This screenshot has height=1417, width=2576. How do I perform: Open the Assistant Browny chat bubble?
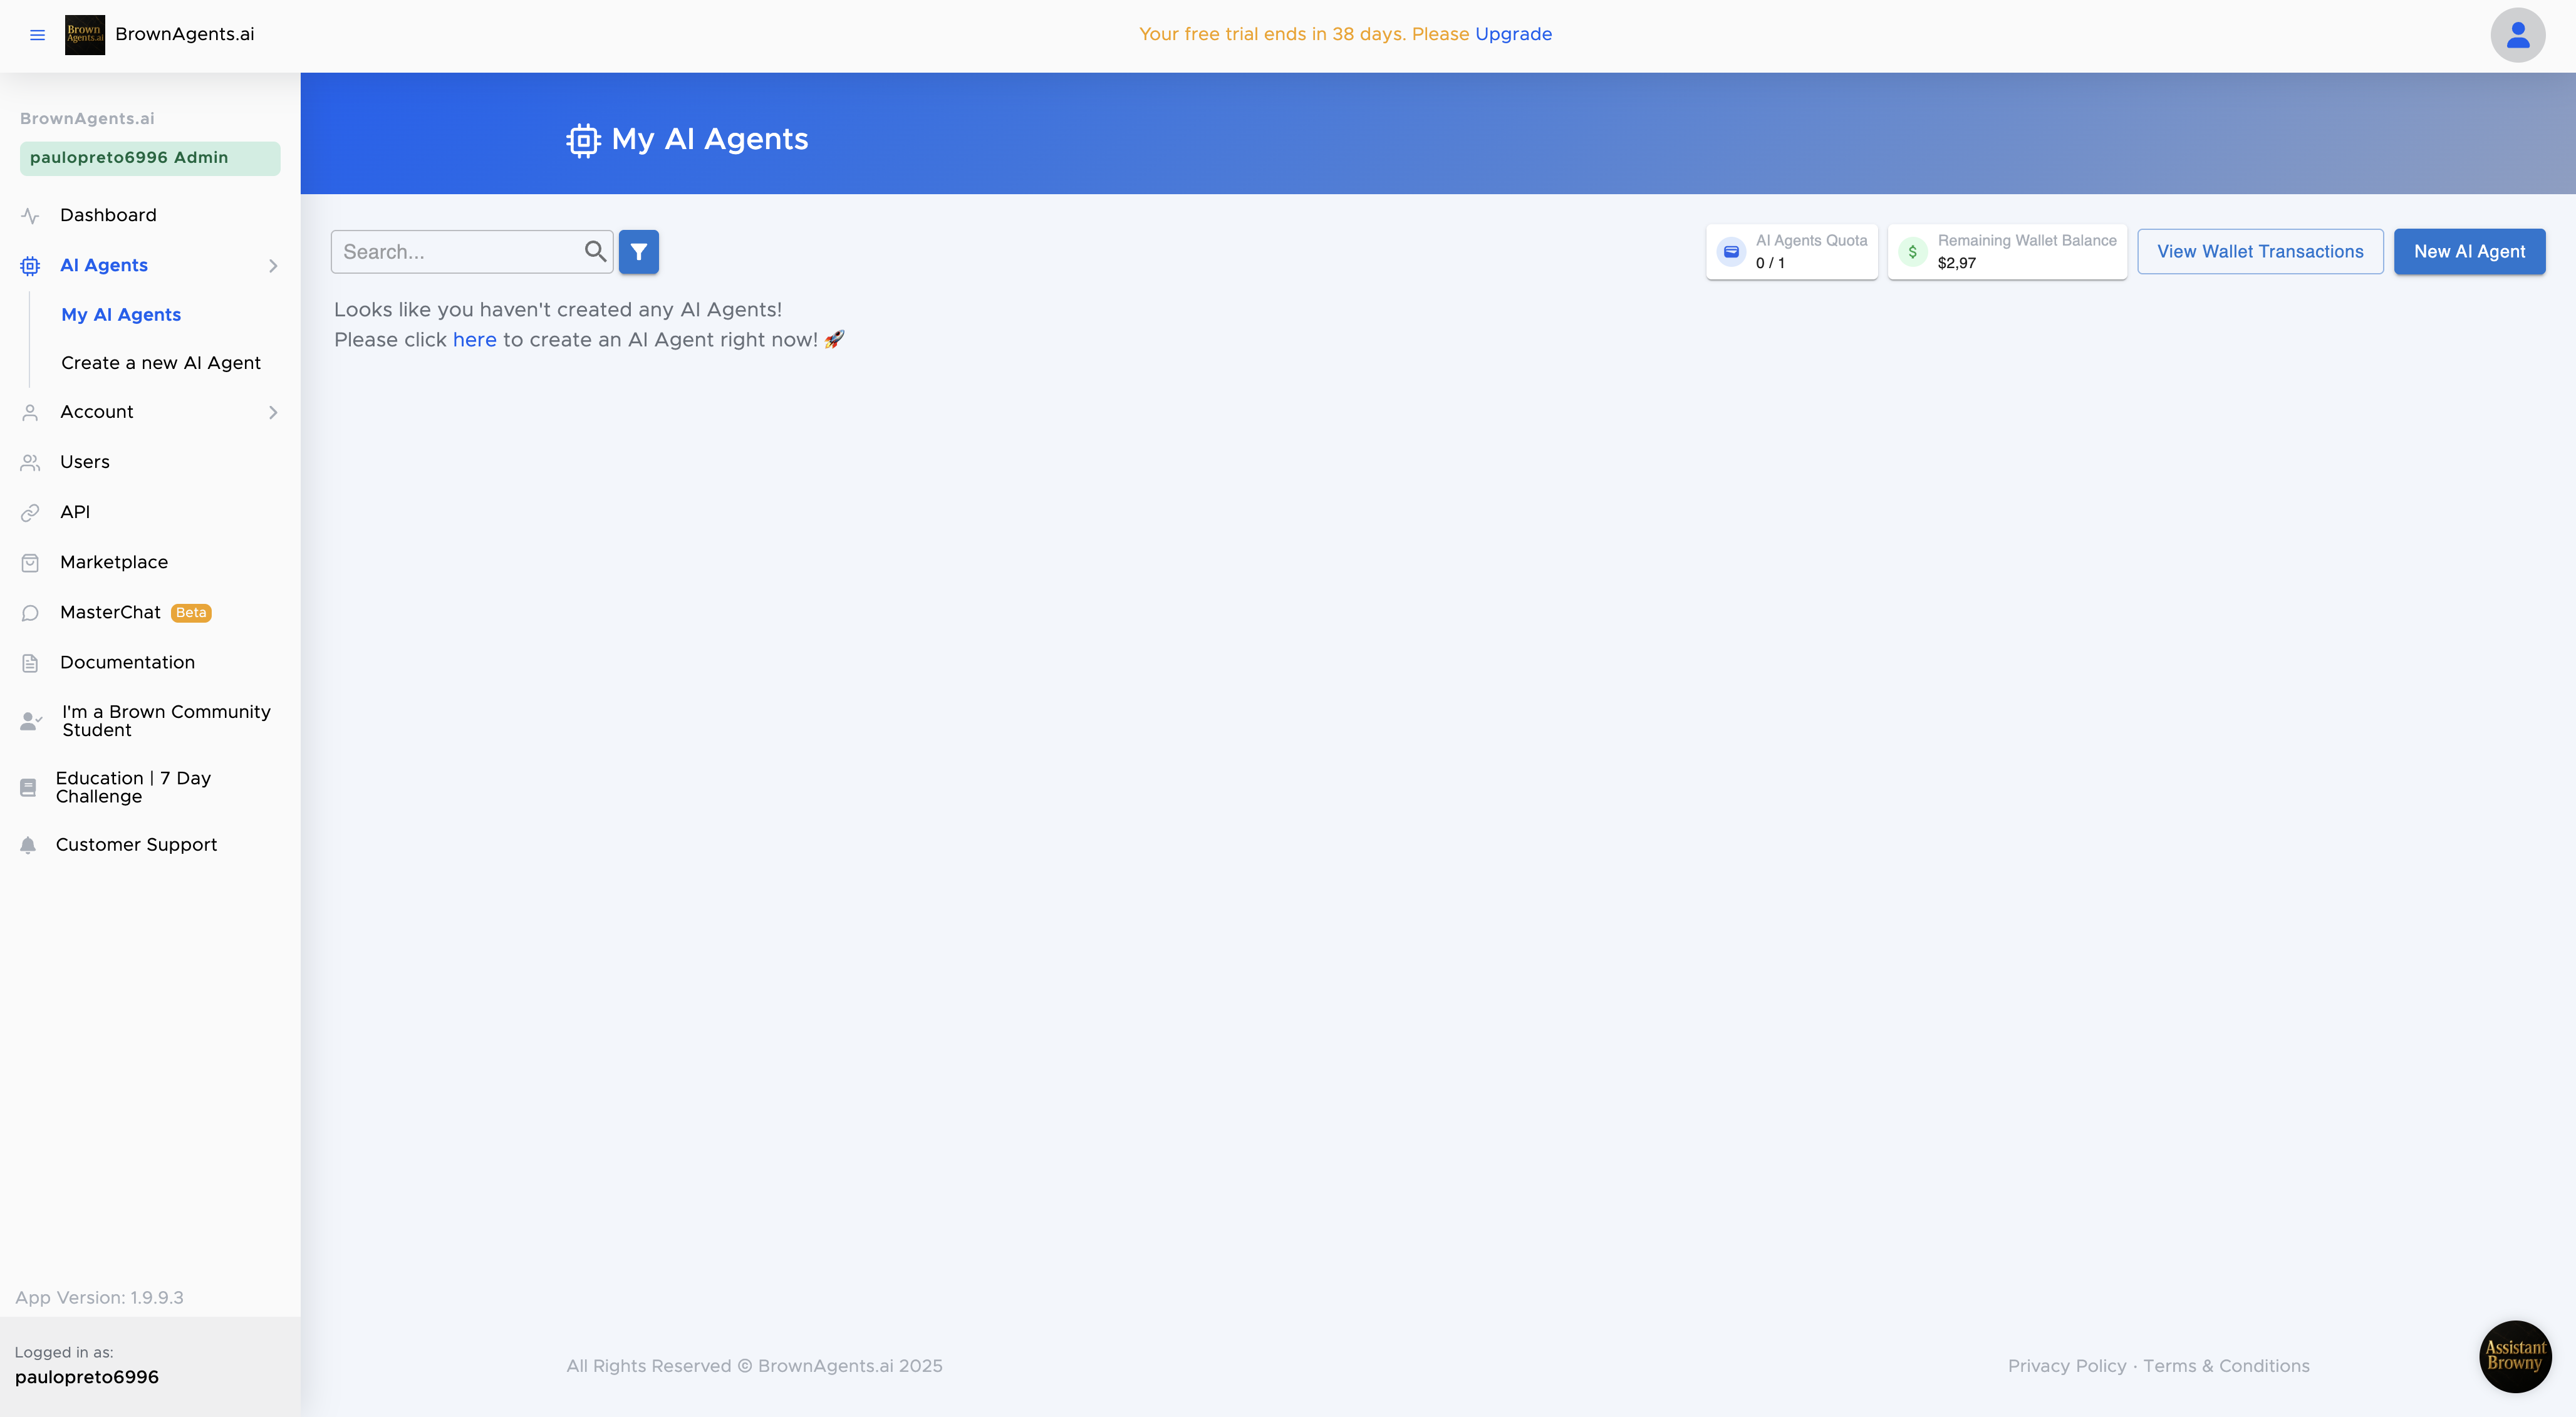tap(2515, 1356)
